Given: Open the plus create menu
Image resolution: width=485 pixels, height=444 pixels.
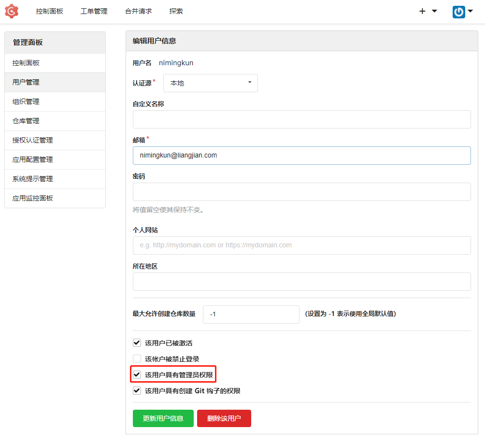Looking at the screenshot, I should [x=428, y=11].
